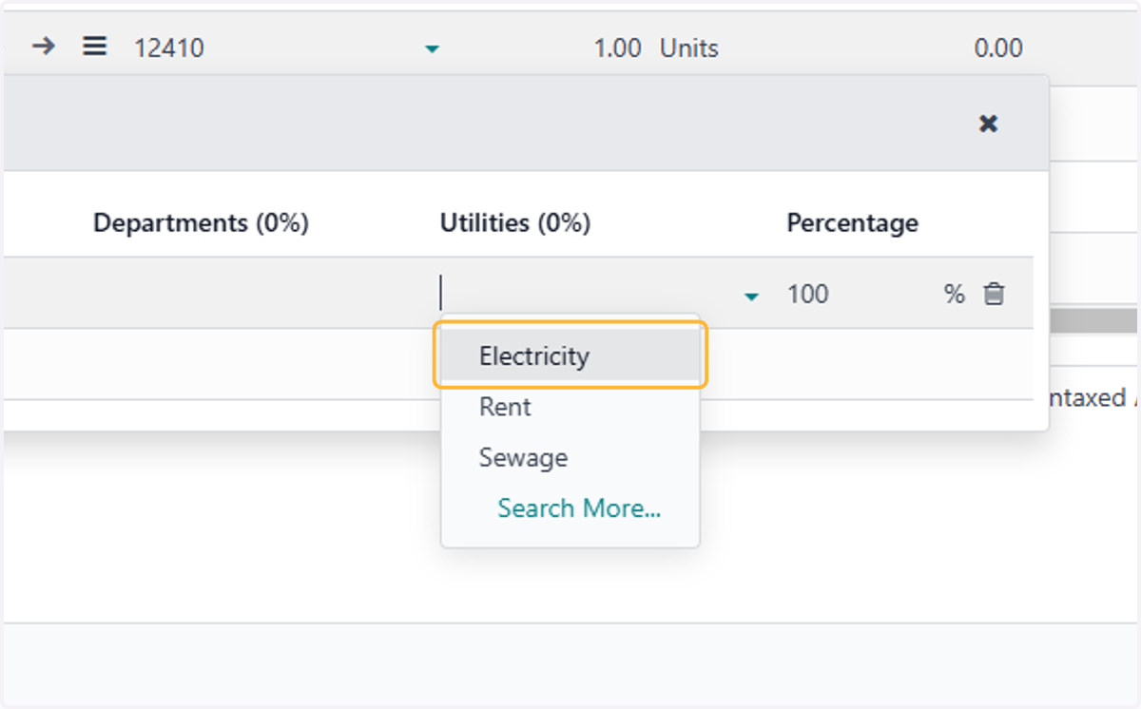The width and height of the screenshot is (1141, 709).
Task: Click the empty Departments cell in the row
Action: coord(257,294)
